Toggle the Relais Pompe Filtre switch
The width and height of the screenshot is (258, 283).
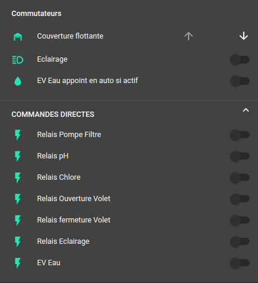240,135
